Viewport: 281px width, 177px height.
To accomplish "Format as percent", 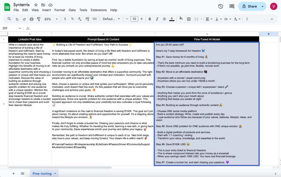I will coord(72,19).
